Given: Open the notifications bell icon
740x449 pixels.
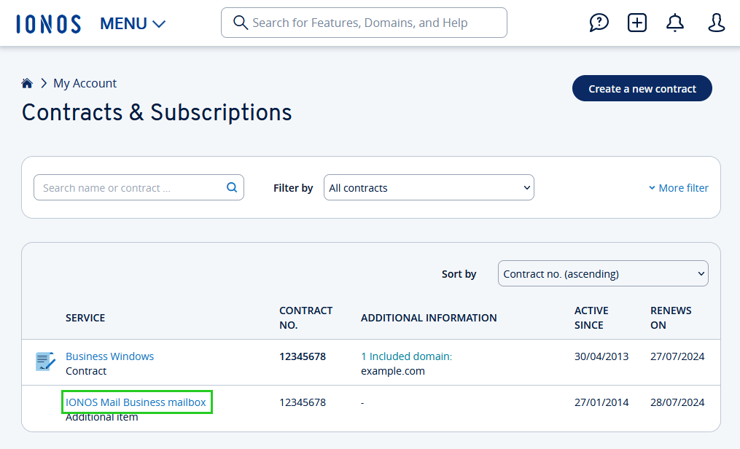Looking at the screenshot, I should click(674, 23).
